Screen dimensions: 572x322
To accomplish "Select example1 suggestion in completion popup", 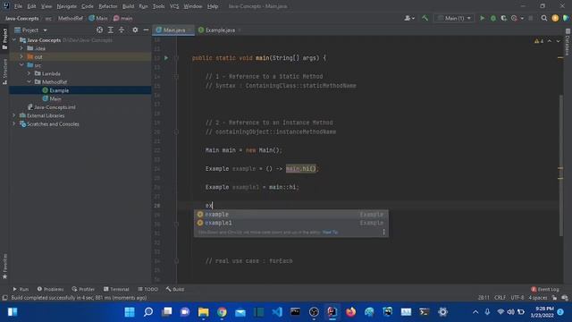I will point(290,223).
